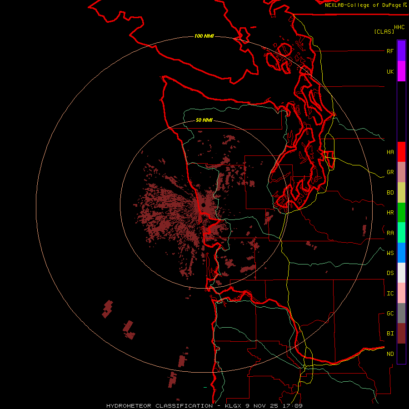Click the "GR" legend label
409x409 pixels.
pyautogui.click(x=390, y=172)
